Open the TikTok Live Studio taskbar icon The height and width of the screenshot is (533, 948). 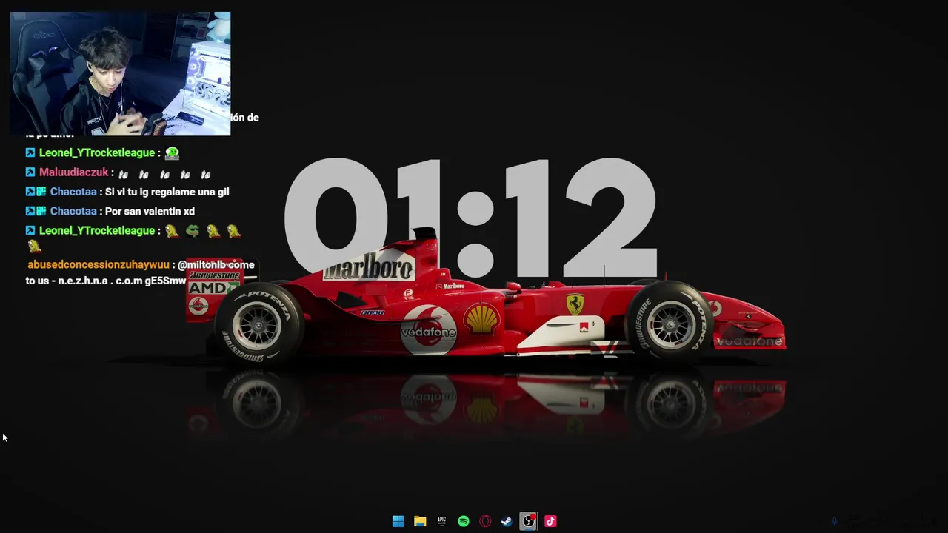click(x=550, y=521)
